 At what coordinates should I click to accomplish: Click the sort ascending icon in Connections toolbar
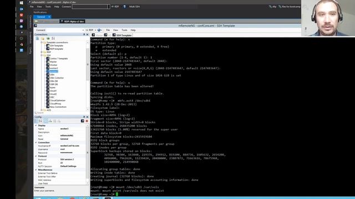53,38
